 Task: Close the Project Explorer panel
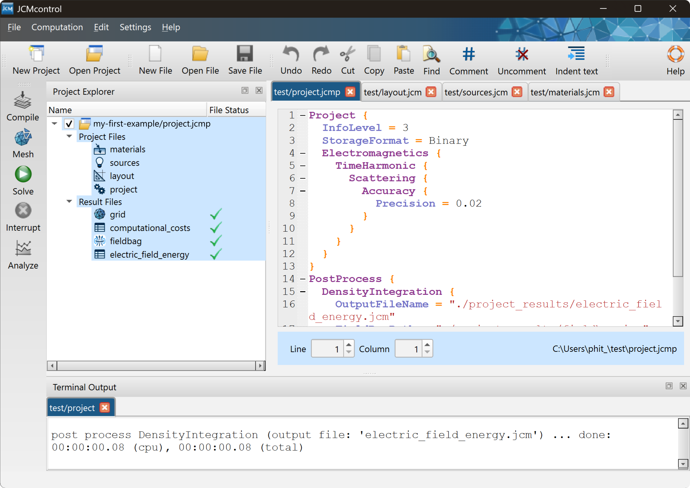[x=259, y=90]
